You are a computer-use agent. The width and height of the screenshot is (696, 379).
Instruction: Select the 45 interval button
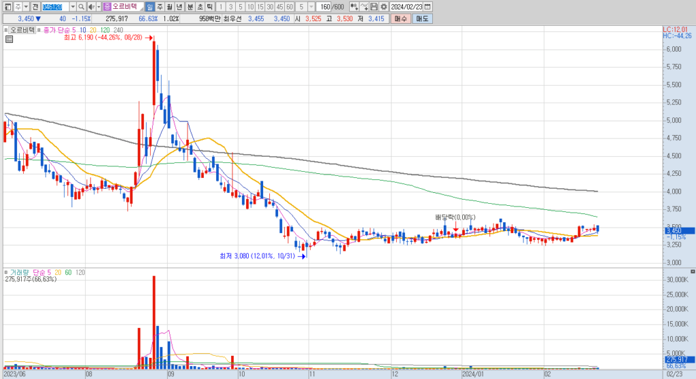(279, 7)
